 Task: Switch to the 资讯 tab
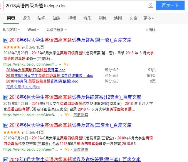[x=26, y=18]
